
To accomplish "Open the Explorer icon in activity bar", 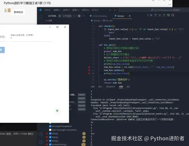I will (41, 17).
